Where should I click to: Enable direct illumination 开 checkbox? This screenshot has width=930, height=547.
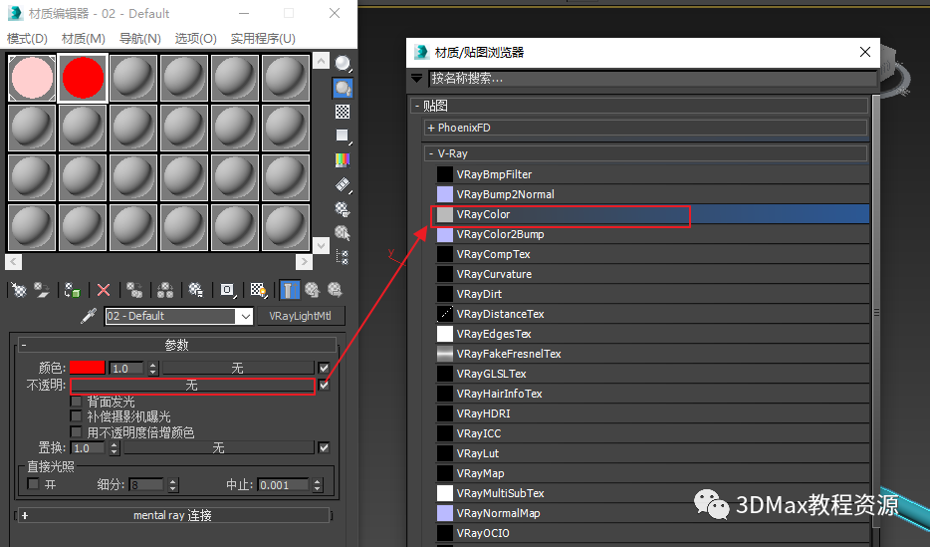[34, 484]
